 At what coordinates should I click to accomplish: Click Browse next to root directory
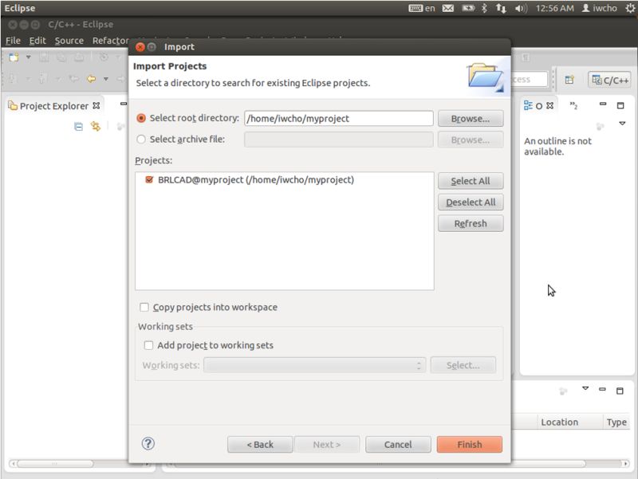(x=470, y=117)
